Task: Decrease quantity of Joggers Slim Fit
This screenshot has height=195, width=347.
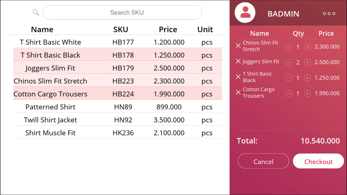Action: 289,62
